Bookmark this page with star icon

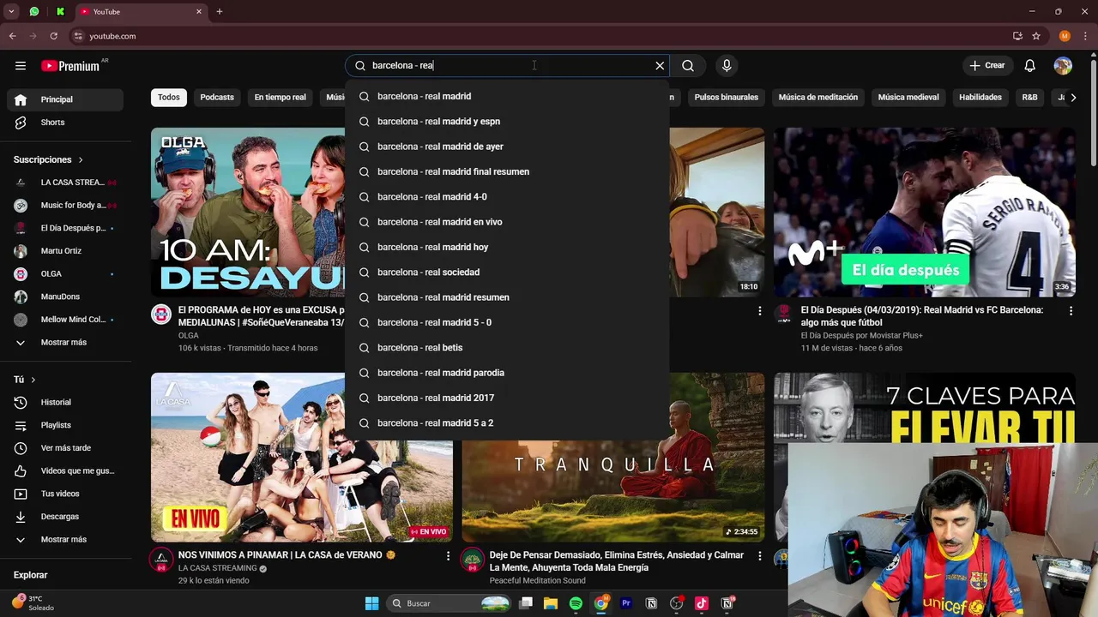coord(1036,36)
